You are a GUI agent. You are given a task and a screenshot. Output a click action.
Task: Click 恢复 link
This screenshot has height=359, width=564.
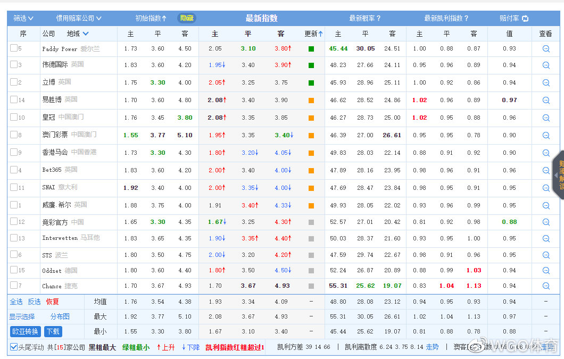53,302
